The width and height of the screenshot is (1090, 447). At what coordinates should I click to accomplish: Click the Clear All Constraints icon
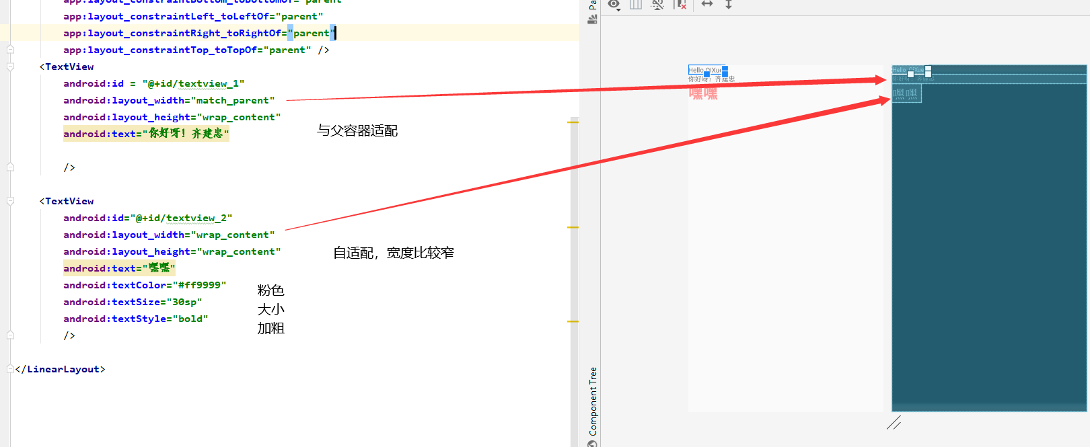click(680, 5)
